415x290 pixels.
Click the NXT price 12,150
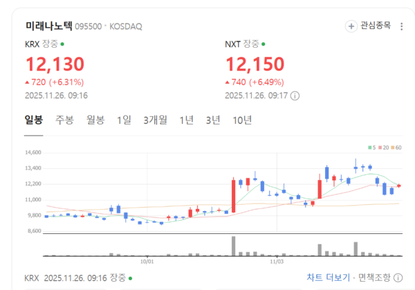255,64
